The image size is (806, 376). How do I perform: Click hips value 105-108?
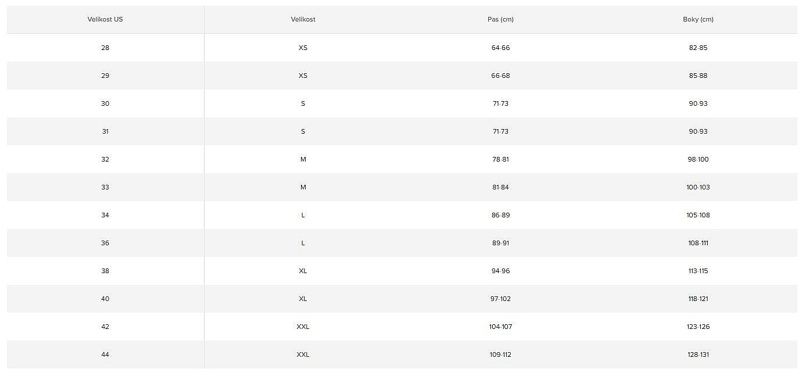(698, 215)
